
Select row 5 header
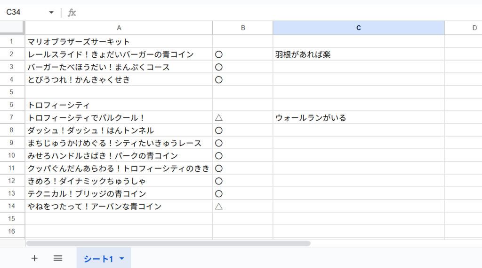tap(12, 92)
